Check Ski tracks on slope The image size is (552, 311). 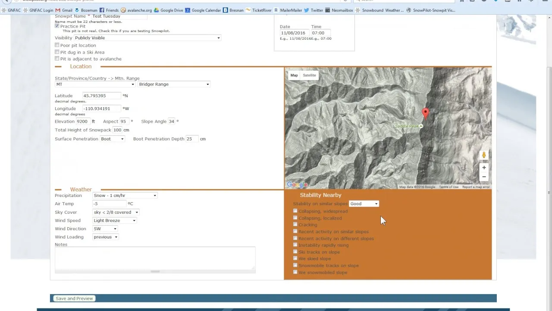point(295,251)
